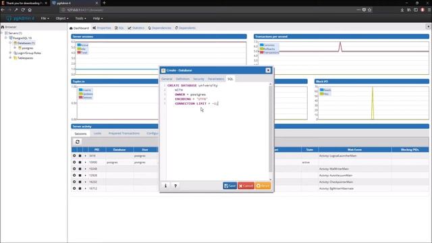This screenshot has height=243, width=432.
Task: Open the help question mark in dialog
Action: [175, 186]
